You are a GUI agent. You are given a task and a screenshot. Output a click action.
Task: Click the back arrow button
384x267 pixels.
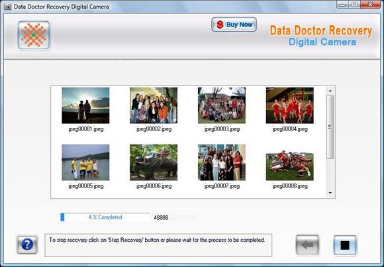point(307,244)
